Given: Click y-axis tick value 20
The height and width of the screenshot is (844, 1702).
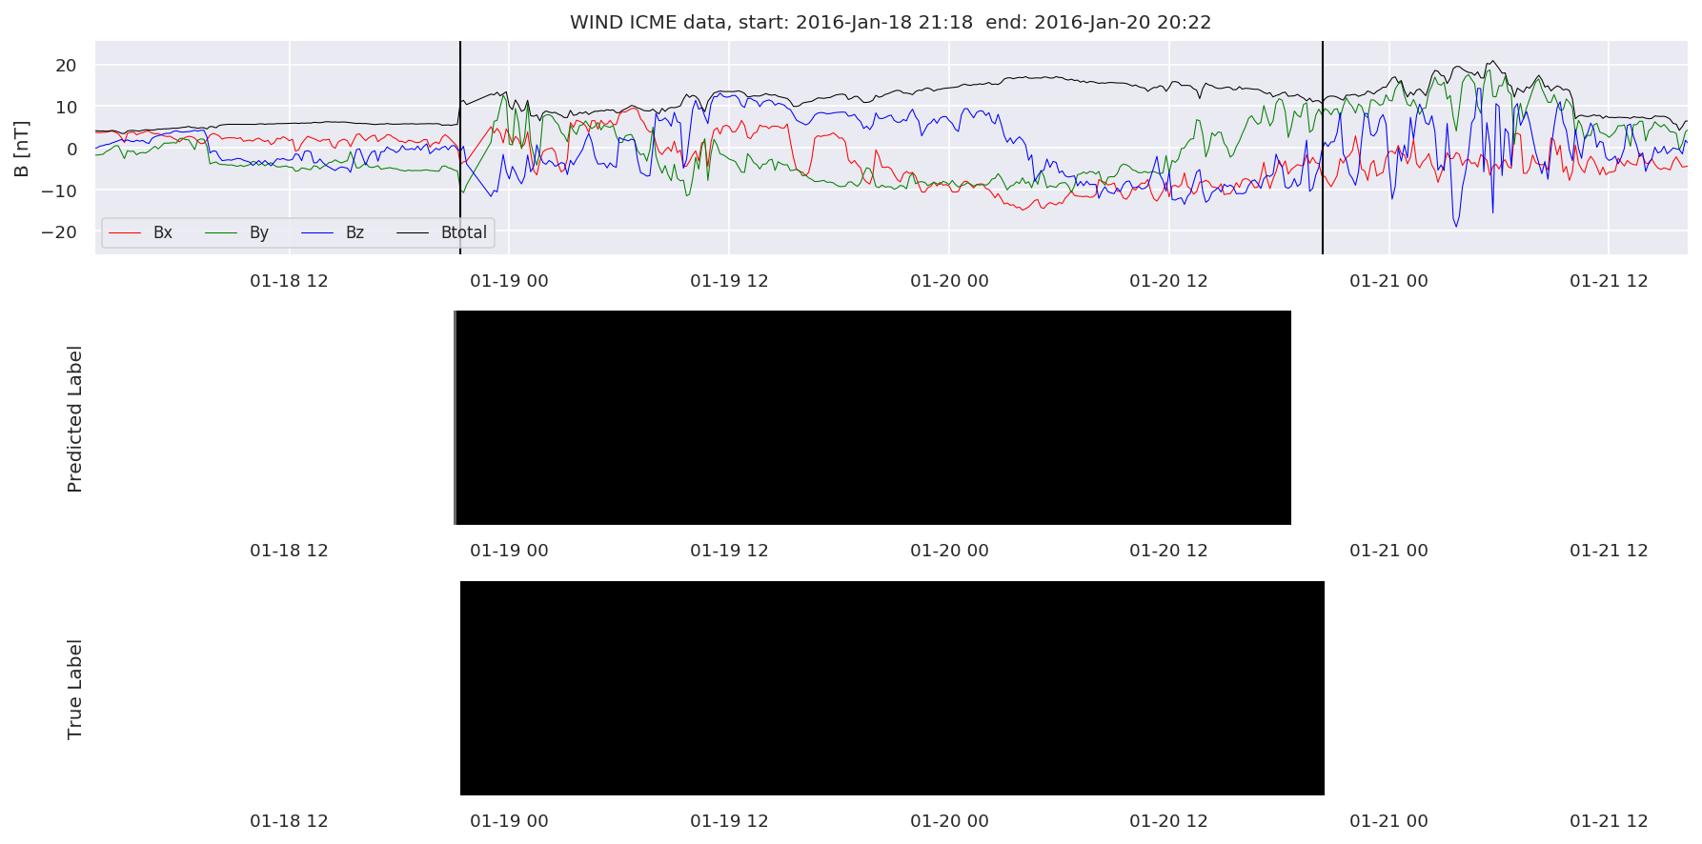Looking at the screenshot, I should pyautogui.click(x=66, y=66).
